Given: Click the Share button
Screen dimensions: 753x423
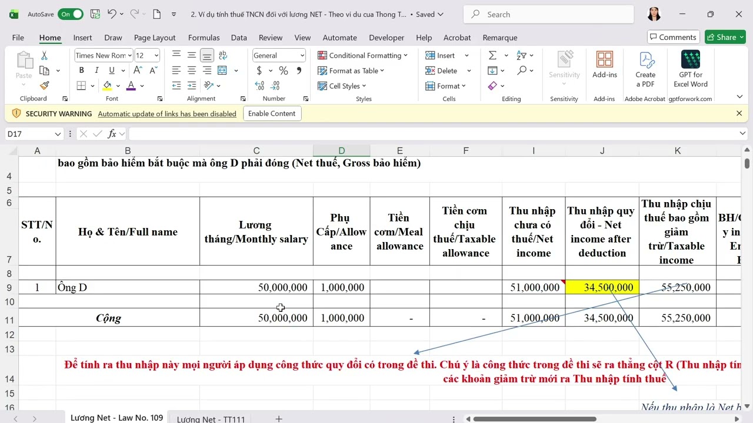Looking at the screenshot, I should 725,37.
